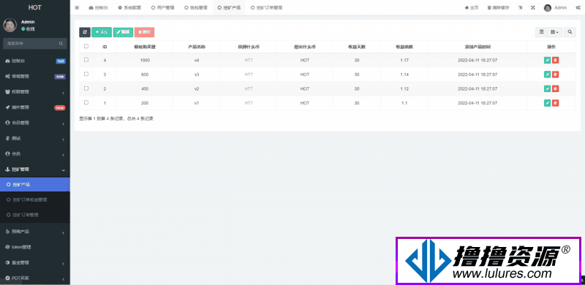Check the select-all checkbox in header
This screenshot has height=285, width=585.
pyautogui.click(x=86, y=46)
